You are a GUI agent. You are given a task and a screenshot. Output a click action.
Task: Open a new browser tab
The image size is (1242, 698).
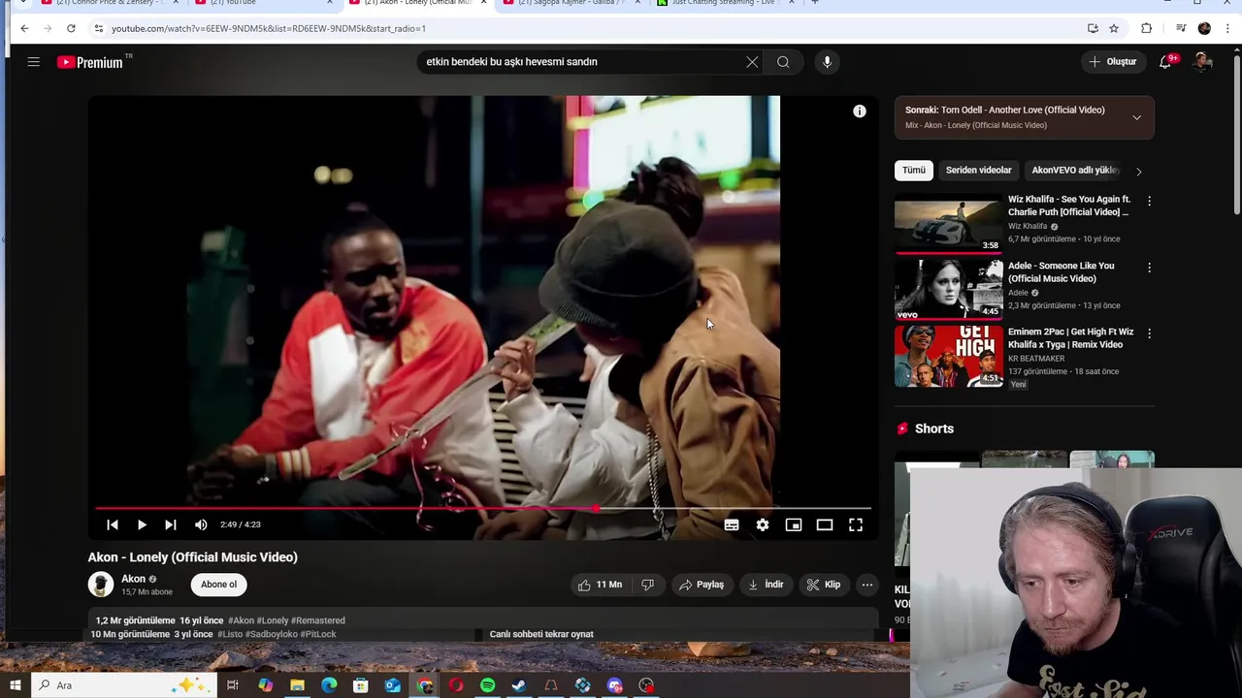coord(815,3)
